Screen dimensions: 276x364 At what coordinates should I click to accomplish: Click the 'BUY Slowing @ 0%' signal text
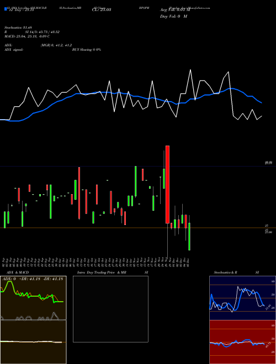tap(87, 50)
